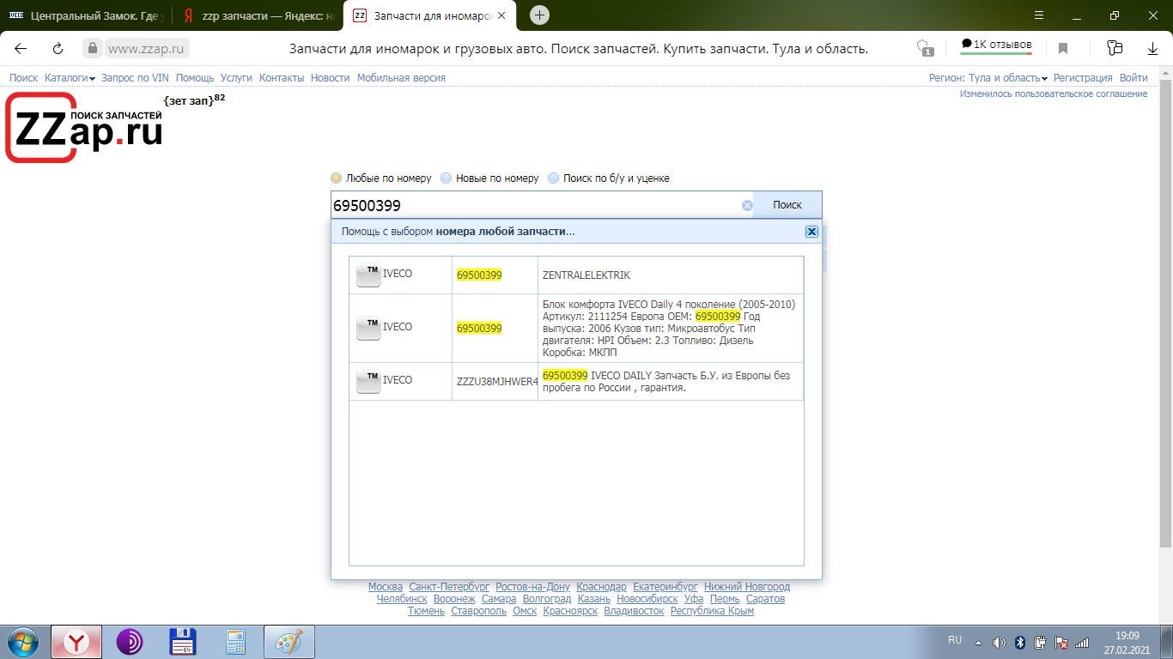Viewport: 1173px width, 659px height.
Task: Open the Контакты menu item
Action: click(x=282, y=78)
